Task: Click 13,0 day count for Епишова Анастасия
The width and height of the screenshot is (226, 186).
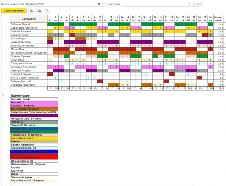Action: pyautogui.click(x=218, y=85)
